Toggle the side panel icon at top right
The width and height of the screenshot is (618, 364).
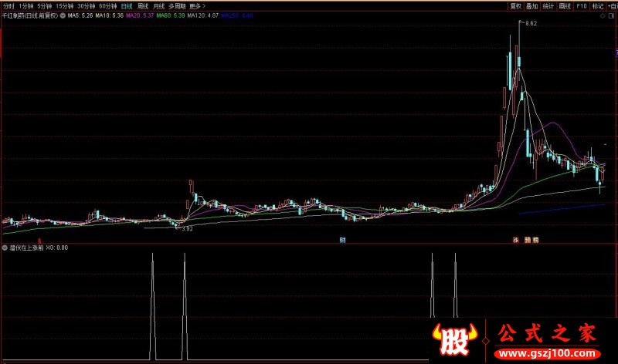coord(612,15)
